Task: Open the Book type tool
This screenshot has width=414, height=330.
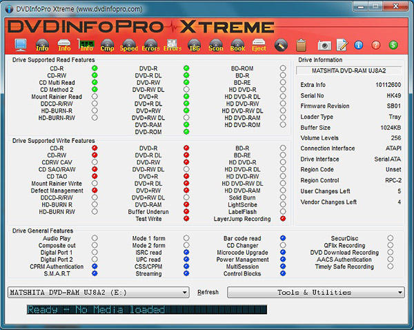Action: 237,45
